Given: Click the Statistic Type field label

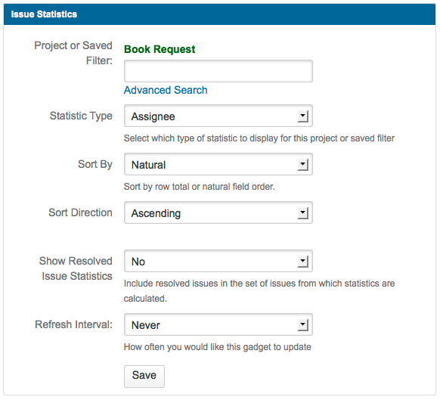Looking at the screenshot, I should tap(81, 116).
